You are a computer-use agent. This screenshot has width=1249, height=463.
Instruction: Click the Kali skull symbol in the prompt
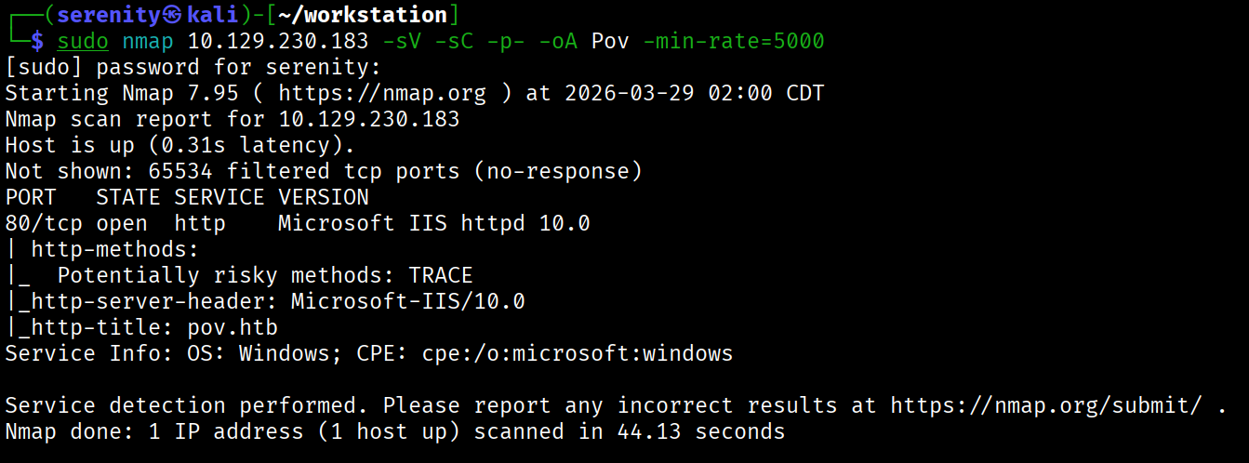[171, 15]
